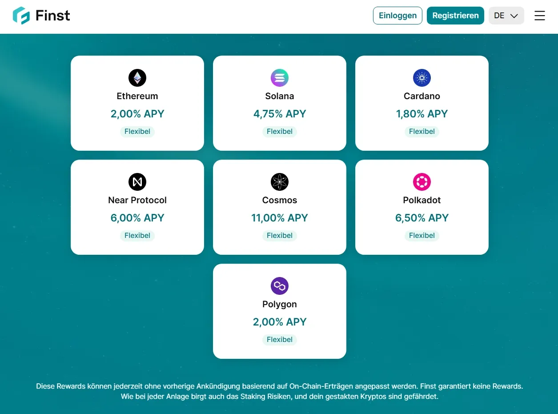Open the hamburger menu
This screenshot has width=558, height=414.
(540, 16)
